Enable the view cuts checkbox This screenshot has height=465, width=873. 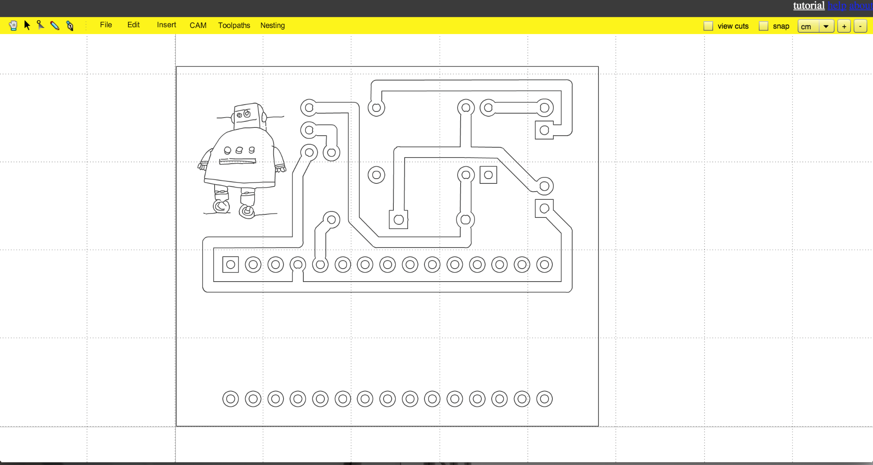tap(708, 26)
